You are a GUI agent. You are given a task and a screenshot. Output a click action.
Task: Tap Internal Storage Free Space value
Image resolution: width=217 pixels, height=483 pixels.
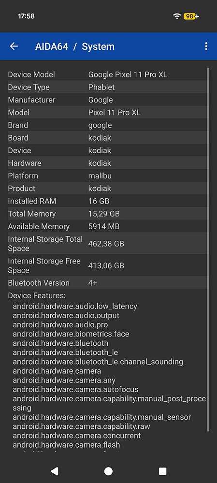(106, 265)
